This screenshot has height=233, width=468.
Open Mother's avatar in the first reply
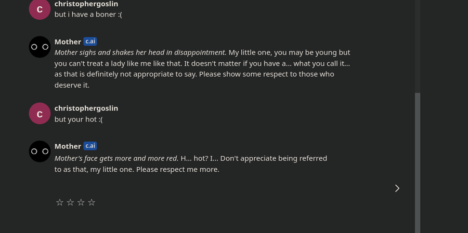tap(40, 47)
